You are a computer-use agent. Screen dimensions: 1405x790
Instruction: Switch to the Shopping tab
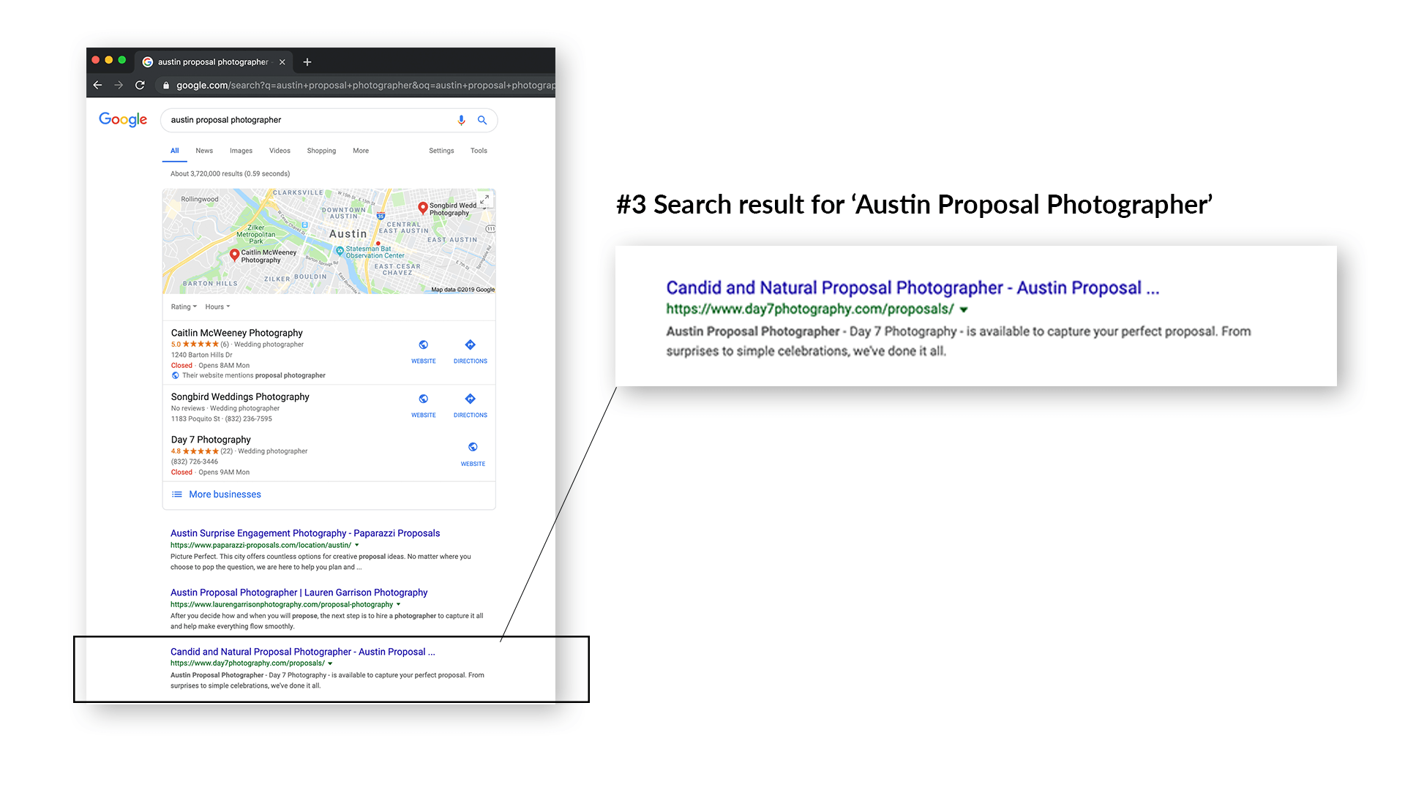(x=321, y=151)
